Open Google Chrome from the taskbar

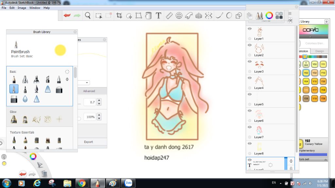click(81, 183)
